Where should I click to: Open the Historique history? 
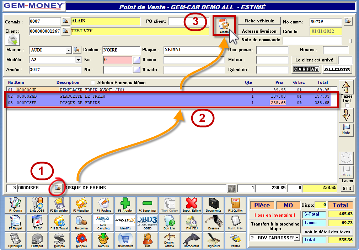click(16, 240)
